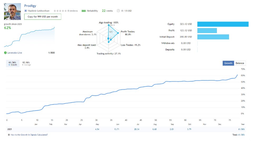Toggle the 61.56% Growth series

point(12,63)
